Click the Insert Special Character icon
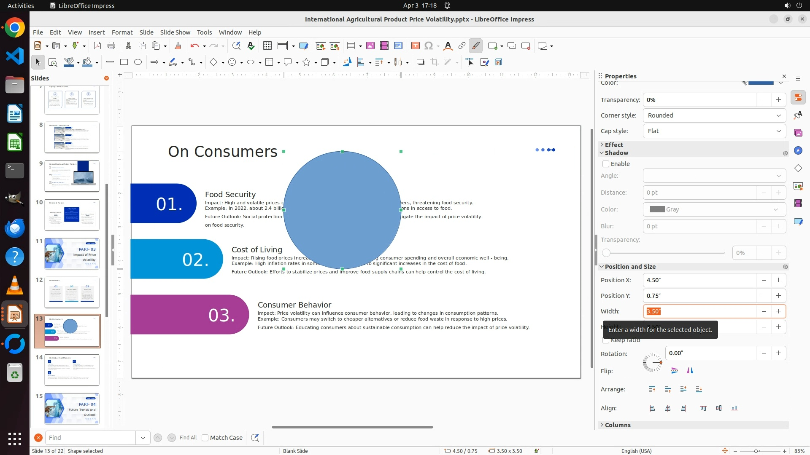 (429, 46)
